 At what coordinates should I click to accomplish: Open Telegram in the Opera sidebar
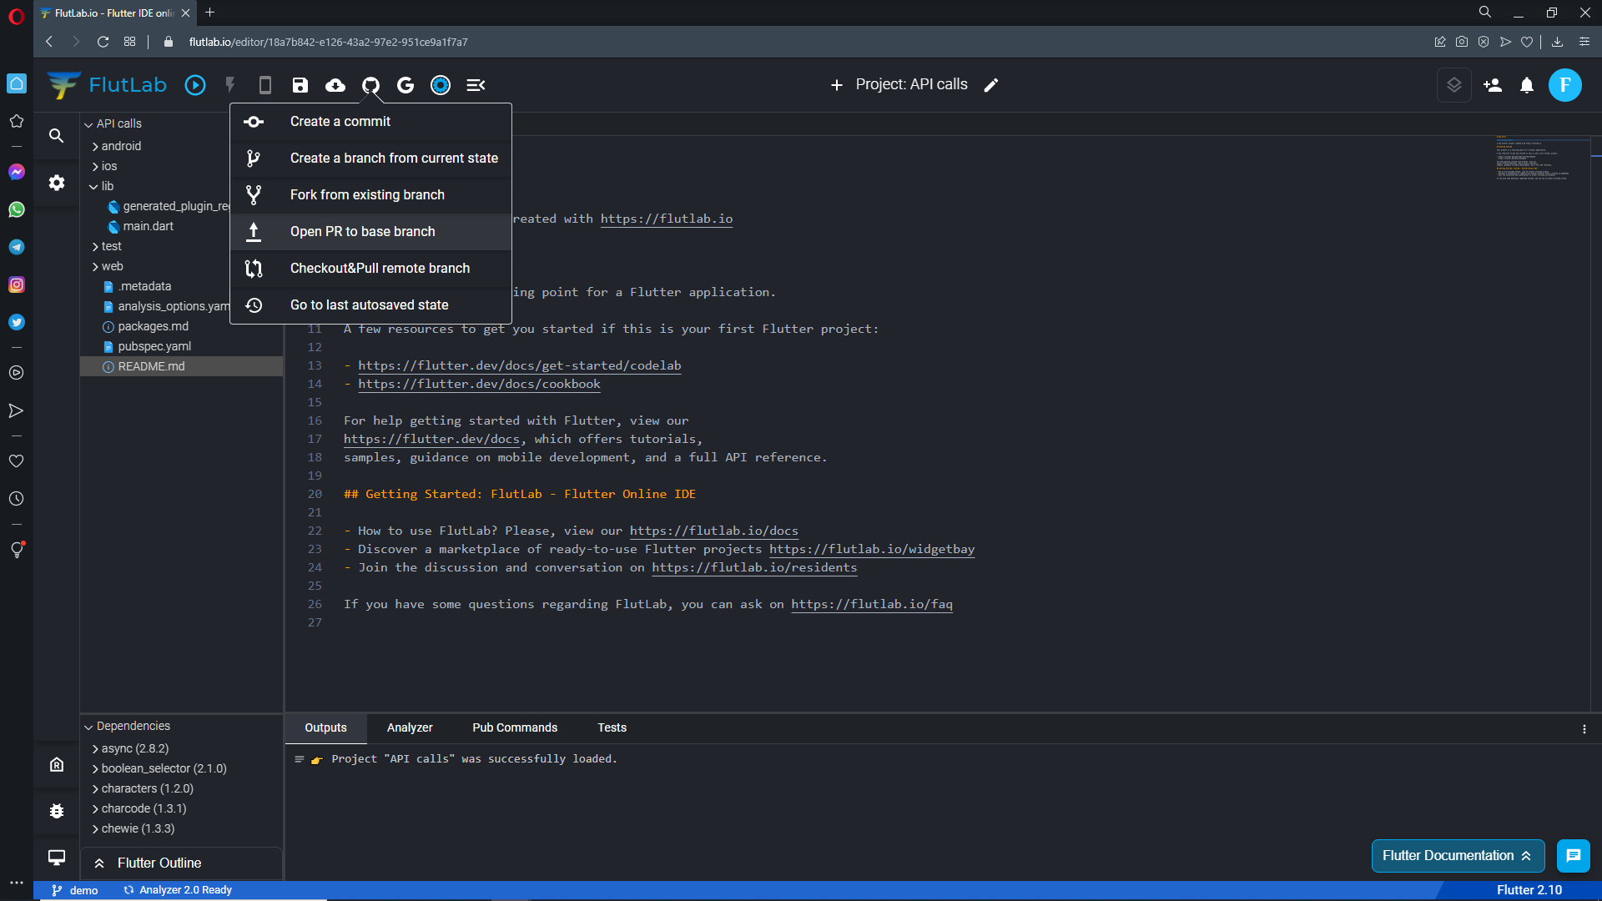(x=17, y=247)
